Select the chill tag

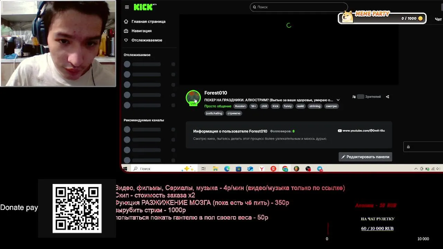pos(264,106)
